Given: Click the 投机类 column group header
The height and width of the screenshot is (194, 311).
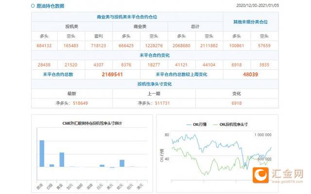Looking at the screenshot, I should click(71, 27).
